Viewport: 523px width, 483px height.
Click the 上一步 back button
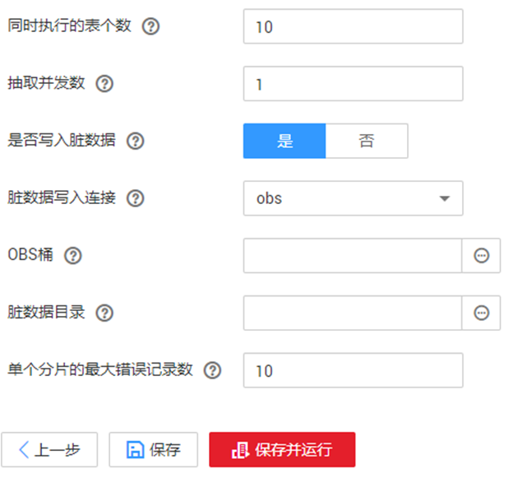(49, 449)
